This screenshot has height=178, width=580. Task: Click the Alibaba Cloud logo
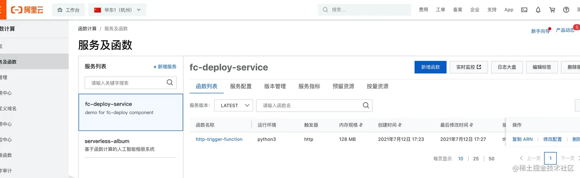[27, 10]
